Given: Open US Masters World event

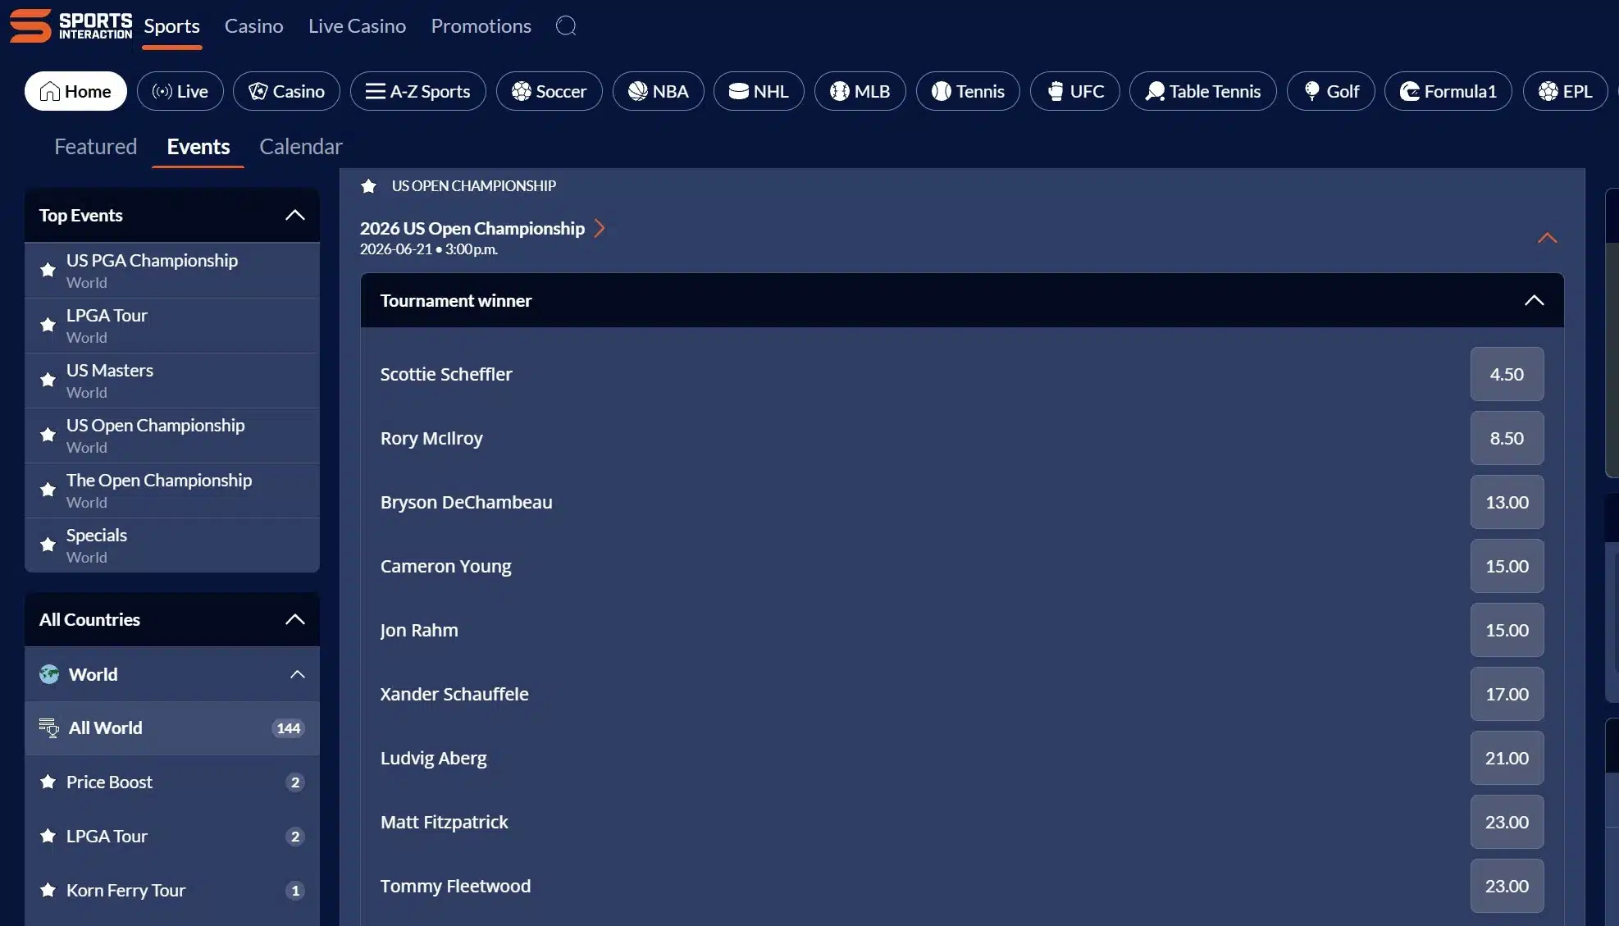Looking at the screenshot, I should point(172,381).
